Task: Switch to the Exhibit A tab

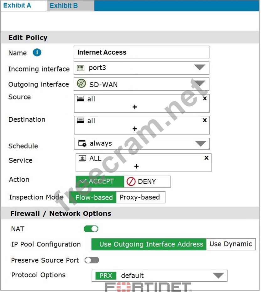Action: click(x=24, y=6)
